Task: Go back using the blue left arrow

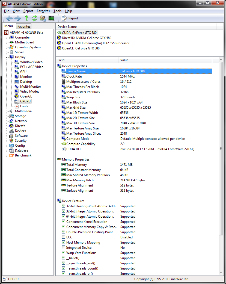Action: tap(9, 18)
